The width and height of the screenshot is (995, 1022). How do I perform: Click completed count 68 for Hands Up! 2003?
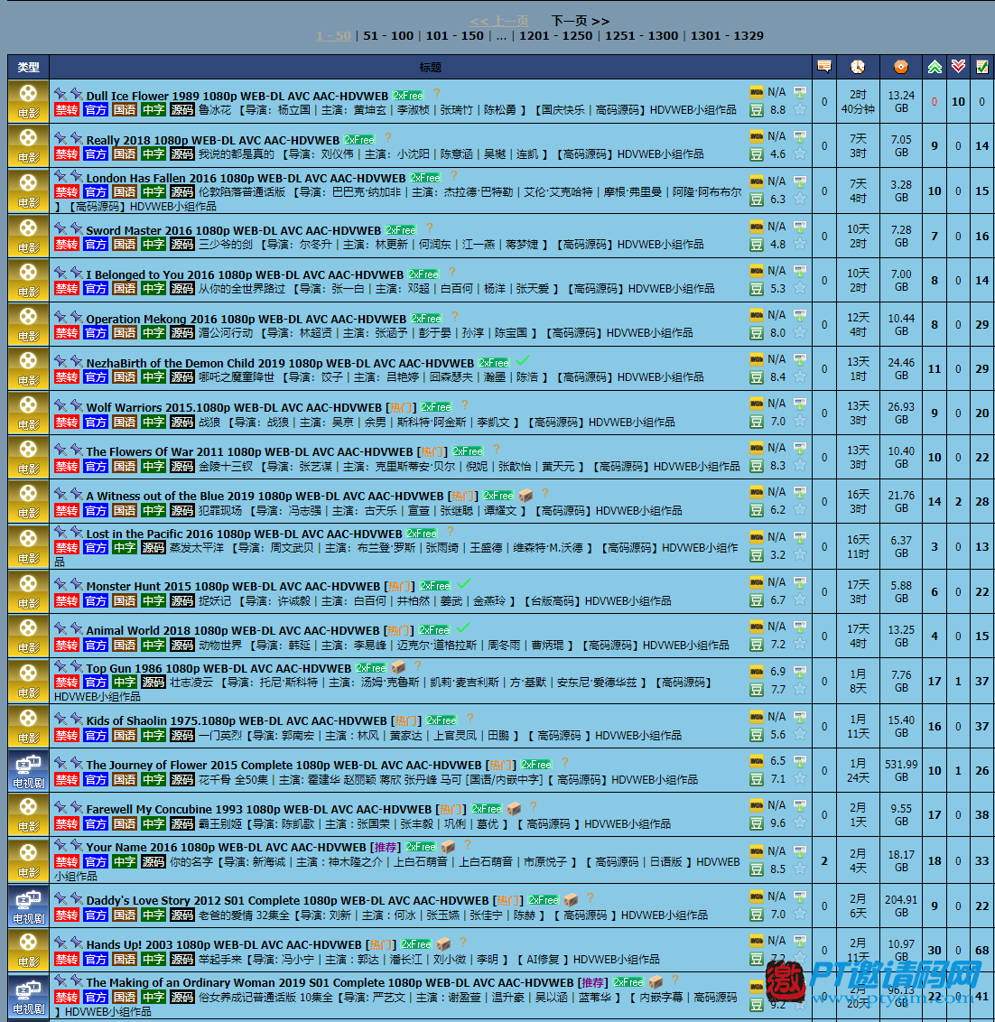pyautogui.click(x=982, y=951)
